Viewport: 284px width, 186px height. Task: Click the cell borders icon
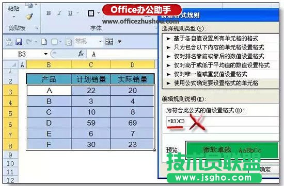click(91, 13)
